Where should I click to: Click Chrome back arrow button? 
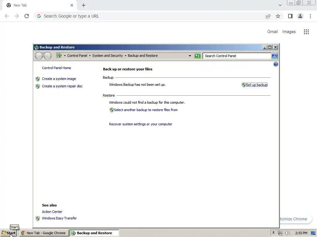[x=7, y=16]
